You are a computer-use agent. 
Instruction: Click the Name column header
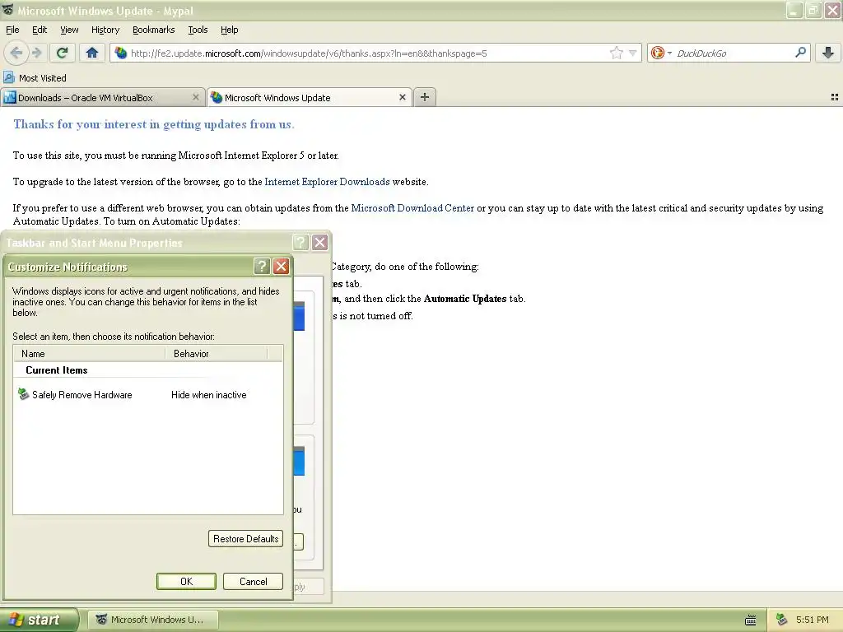click(x=89, y=354)
